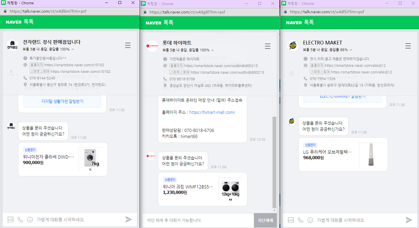Image resolution: width=419 pixels, height=228 pixels.
Task: Click first window URL talk.naver.com/ct/w4dl6m
Action: click(48, 11)
